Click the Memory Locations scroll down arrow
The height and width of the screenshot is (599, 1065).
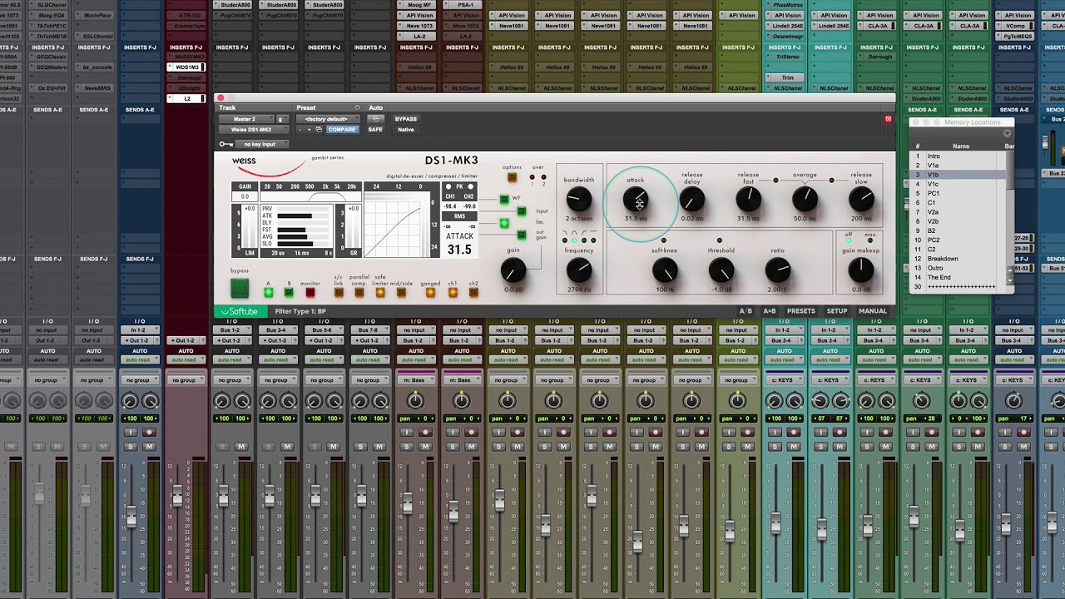click(x=1011, y=281)
